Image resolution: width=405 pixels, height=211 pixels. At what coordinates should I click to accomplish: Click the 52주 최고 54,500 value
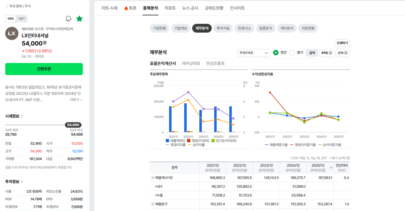[77, 134]
